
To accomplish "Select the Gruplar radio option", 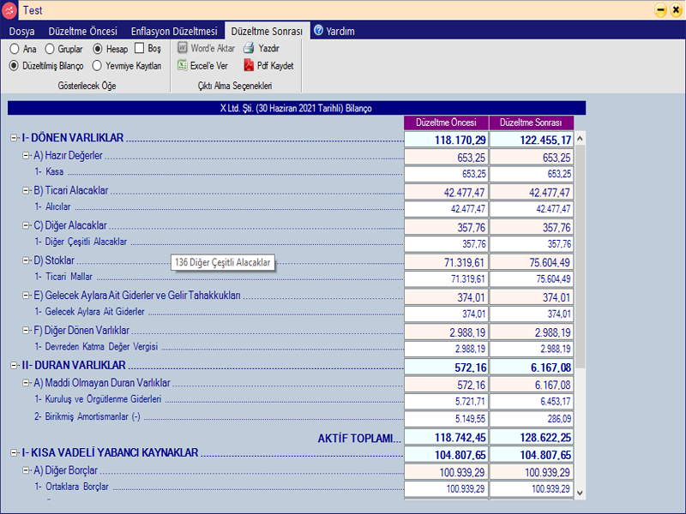I will coord(50,49).
